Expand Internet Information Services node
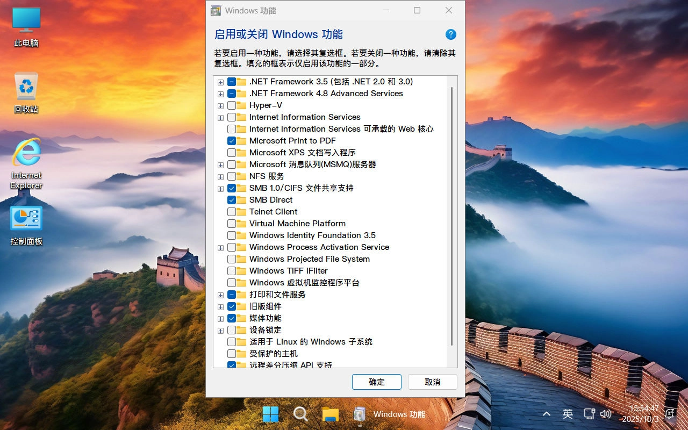Viewport: 688px width, 430px height. [x=220, y=118]
